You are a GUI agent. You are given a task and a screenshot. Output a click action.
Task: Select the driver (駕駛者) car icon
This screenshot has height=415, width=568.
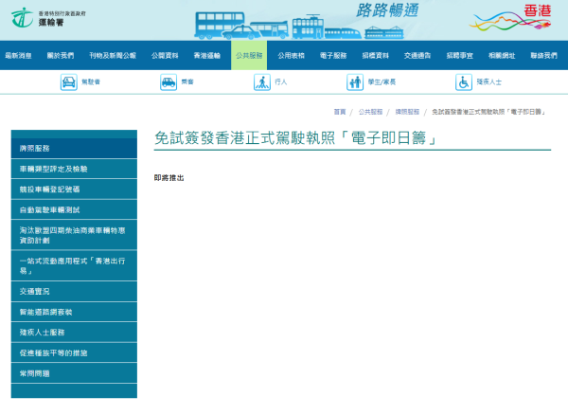[69, 82]
